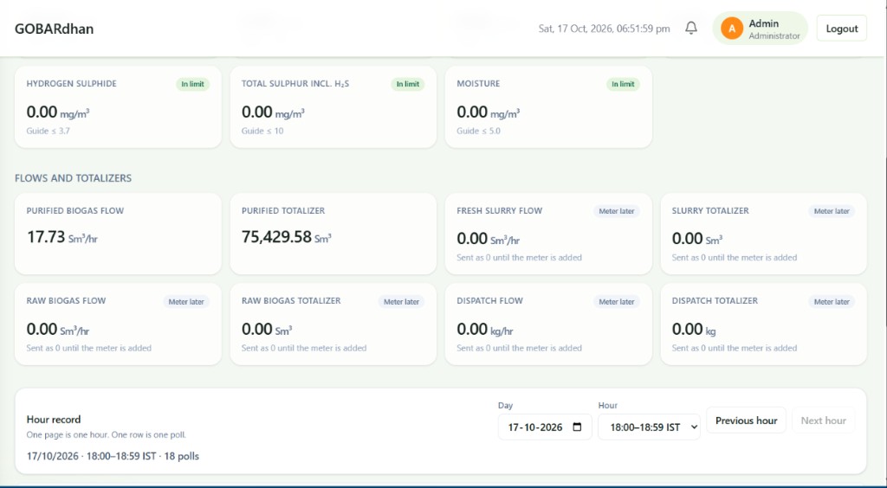887x488 pixels.
Task: Click In limit badge on Total Sulphur card
Action: (407, 84)
